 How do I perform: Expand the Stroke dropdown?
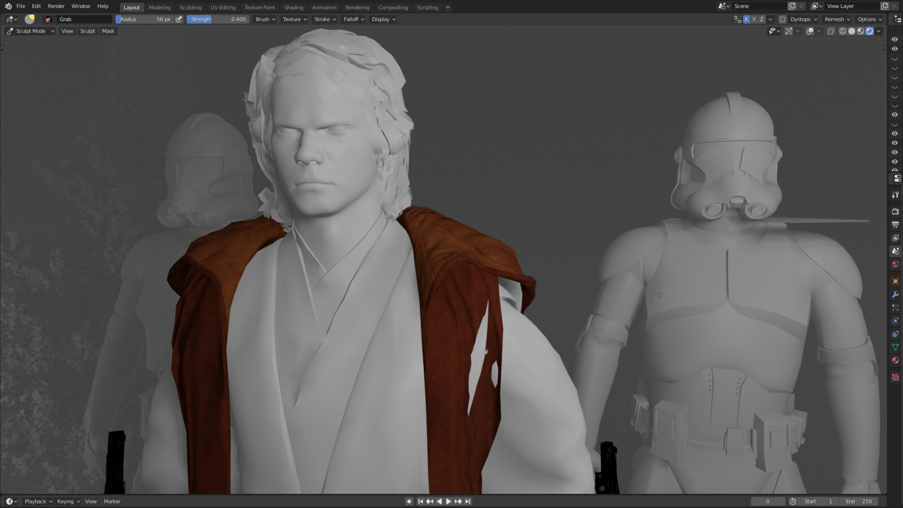point(325,19)
